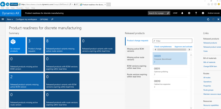Viewport: 221px width, 109px height.
Task: Click Configure my workspace
Action: [x=26, y=19]
